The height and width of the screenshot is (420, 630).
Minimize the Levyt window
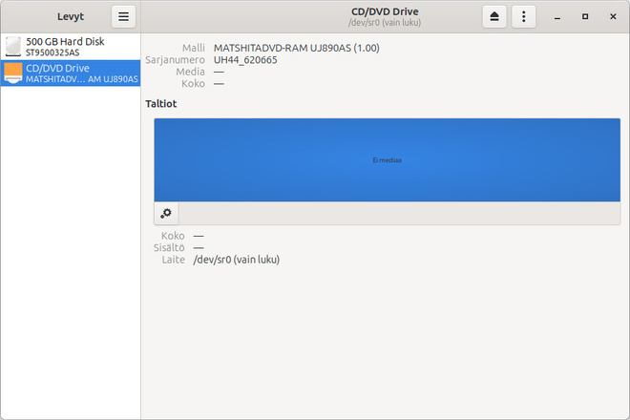557,17
